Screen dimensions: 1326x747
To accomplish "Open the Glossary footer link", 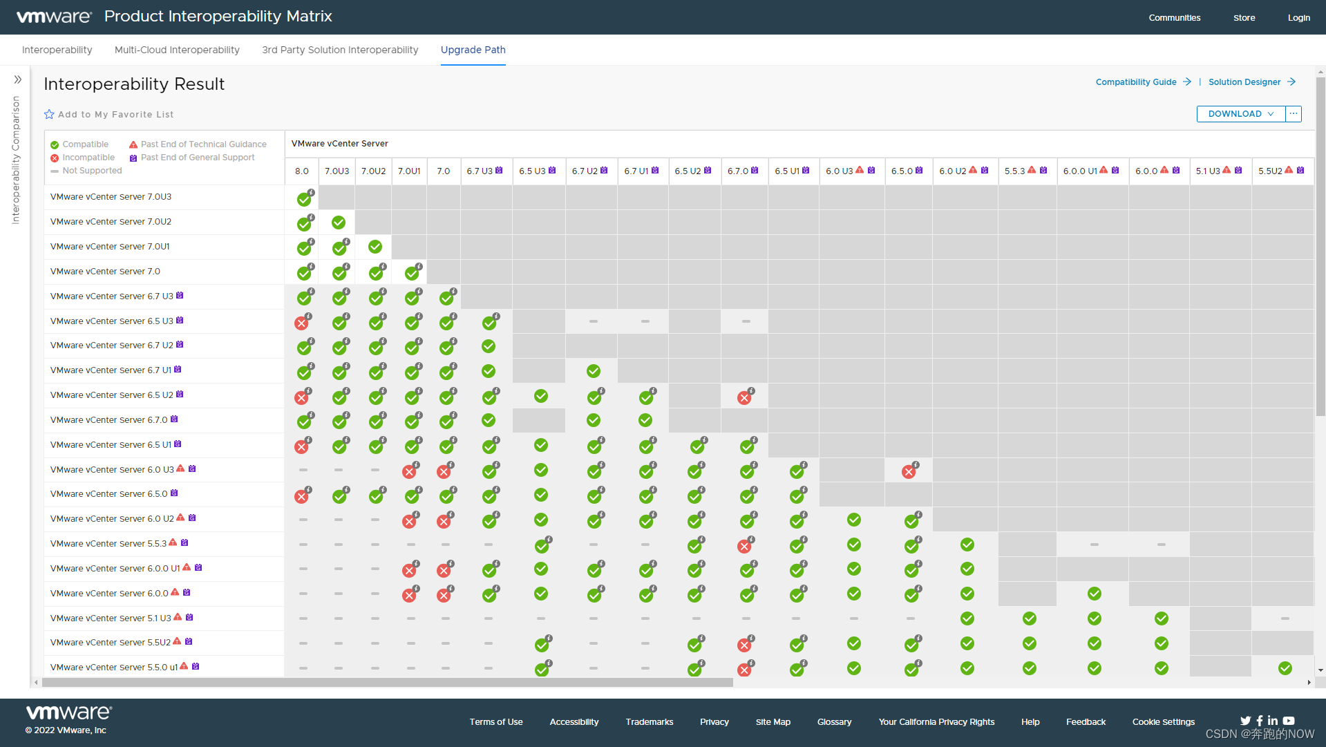I will (x=834, y=721).
